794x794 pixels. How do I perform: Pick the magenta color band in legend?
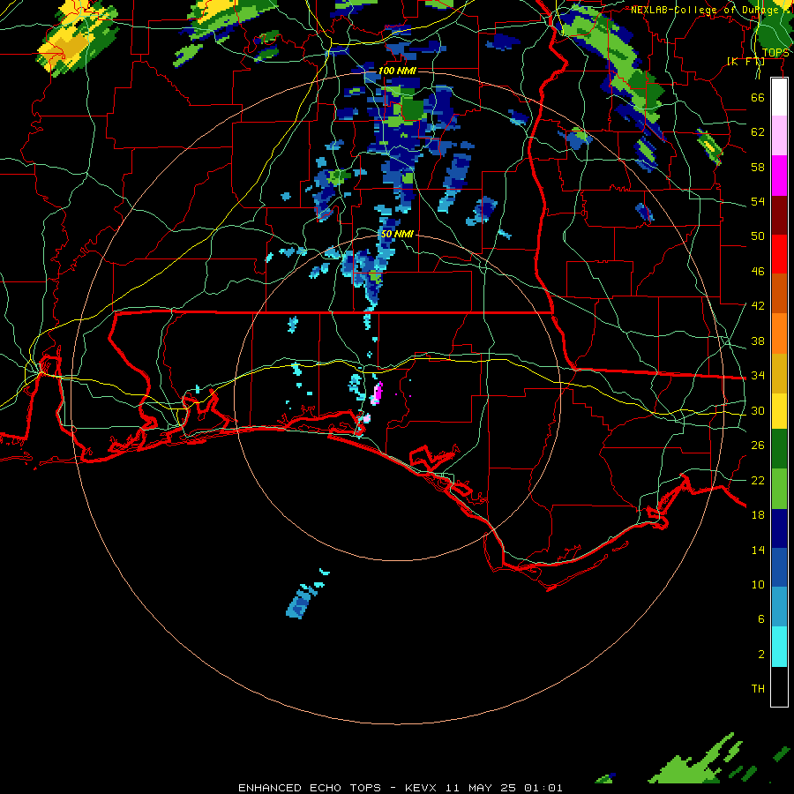pyautogui.click(x=779, y=176)
